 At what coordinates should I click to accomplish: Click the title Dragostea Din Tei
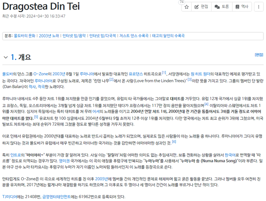41,6
